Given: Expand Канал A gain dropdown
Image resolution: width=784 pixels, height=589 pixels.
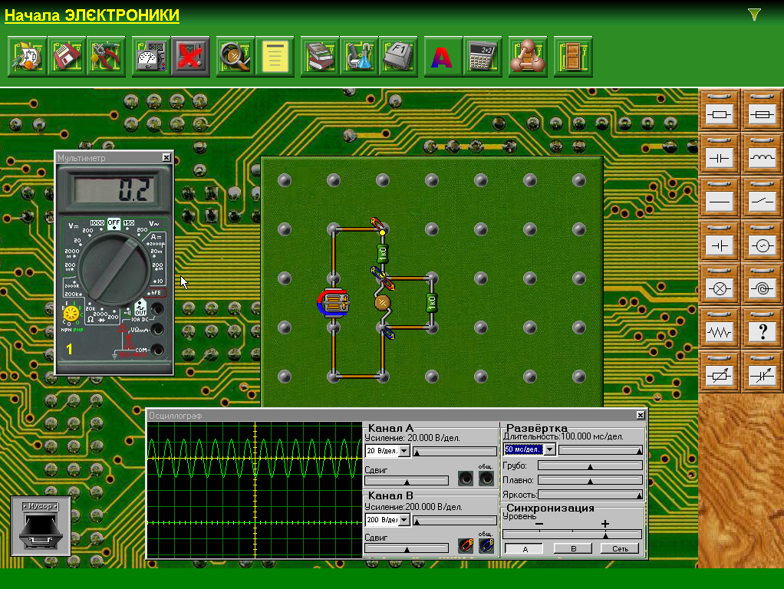Looking at the screenshot, I should tap(404, 451).
